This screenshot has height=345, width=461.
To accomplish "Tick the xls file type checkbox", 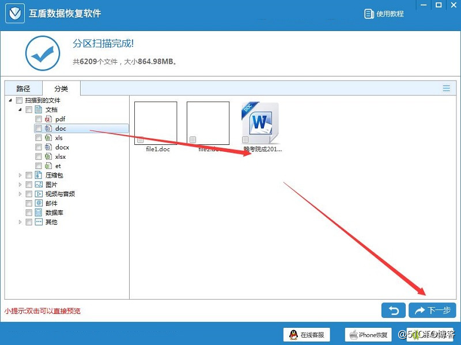I will 39,138.
